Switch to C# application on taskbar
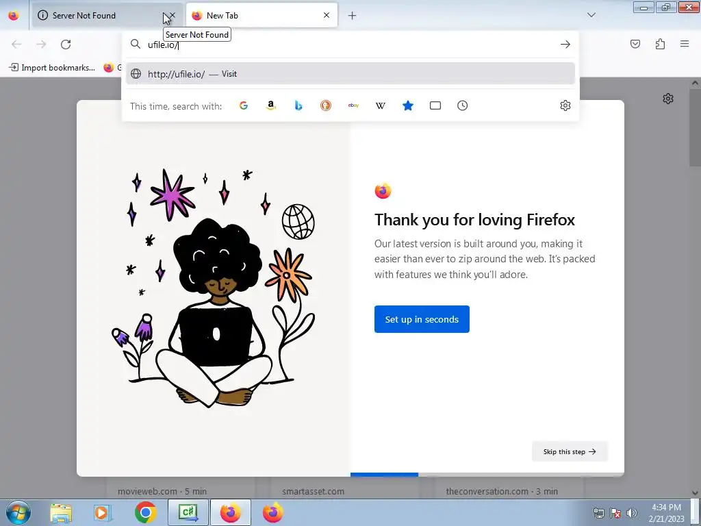This screenshot has width=701, height=526. pyautogui.click(x=188, y=512)
